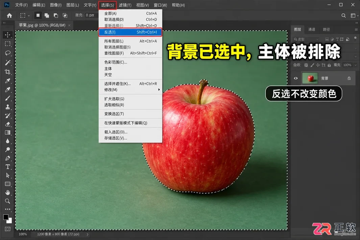
Task: Open the workspace switcher dropdown
Action: [355, 16]
